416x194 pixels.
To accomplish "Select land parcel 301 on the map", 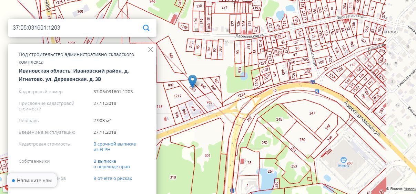I will (x=207, y=156).
